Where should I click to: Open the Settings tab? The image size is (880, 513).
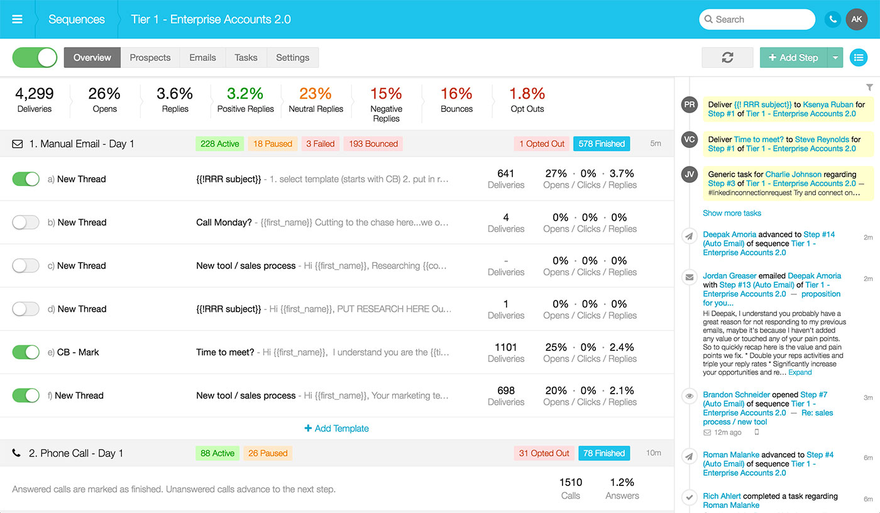point(292,57)
